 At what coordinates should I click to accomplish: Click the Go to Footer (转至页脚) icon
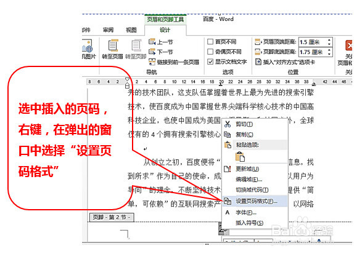tap(136, 46)
